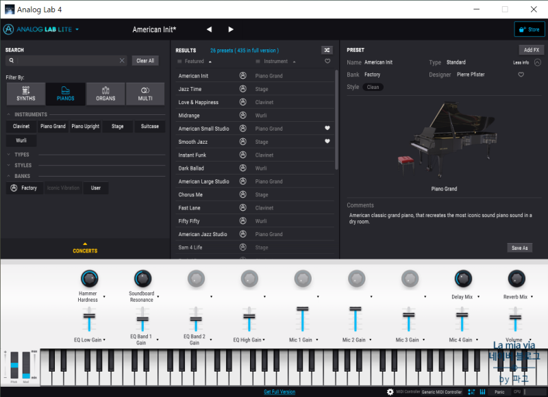Image resolution: width=548 pixels, height=397 pixels.
Task: Adjust the EQ Low Gain fader
Action: point(89,316)
